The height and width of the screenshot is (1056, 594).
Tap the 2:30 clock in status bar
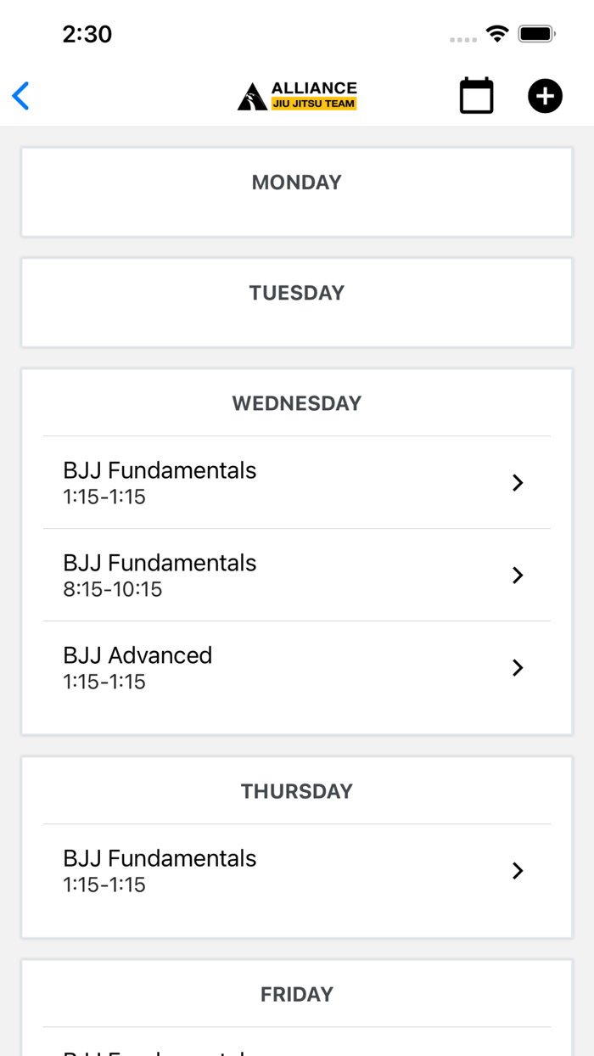click(87, 34)
